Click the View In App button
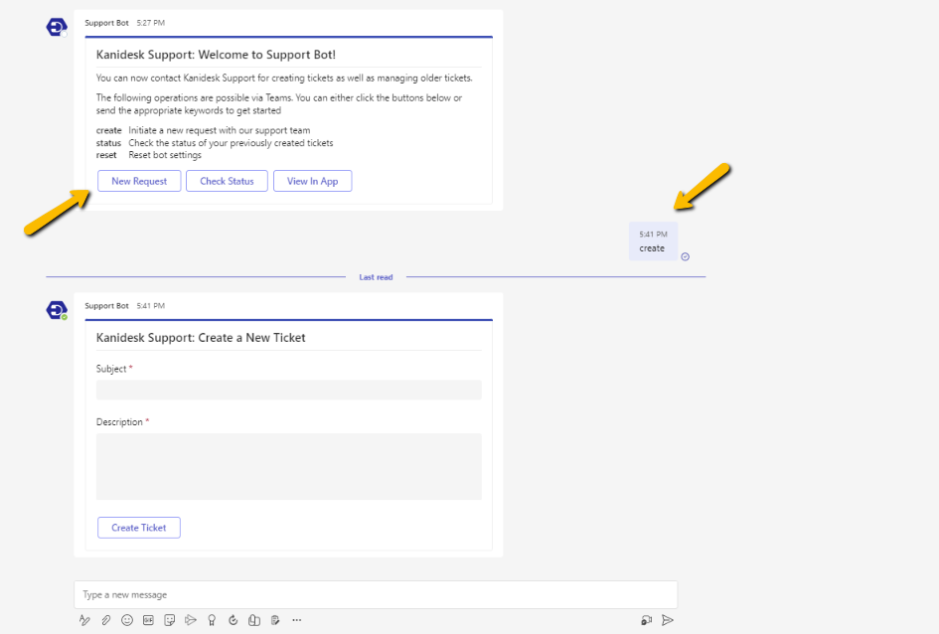 click(313, 181)
